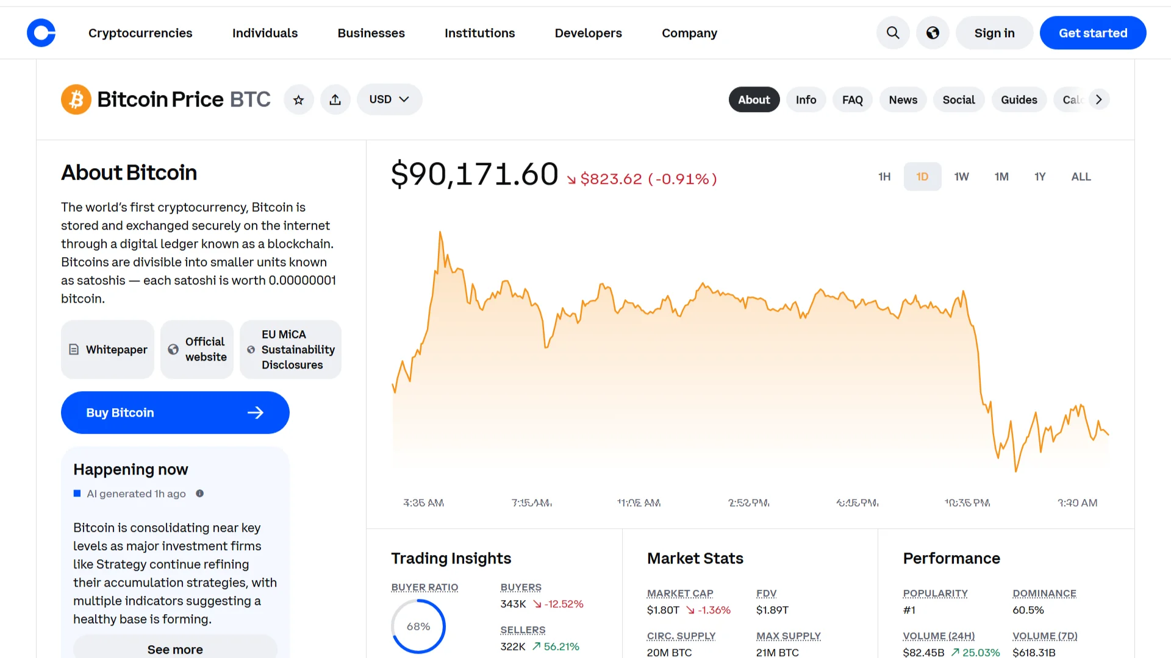Screen dimensions: 1171x658
Task: Toggle the star to favorite Bitcoin
Action: tap(299, 99)
